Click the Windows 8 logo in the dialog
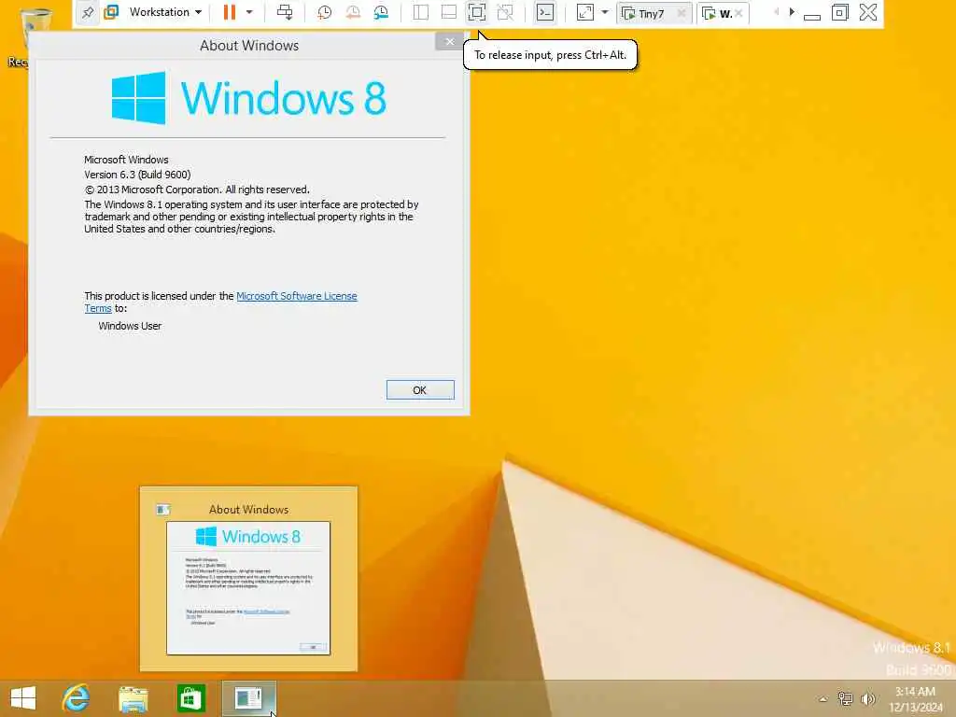The height and width of the screenshot is (717, 956). pos(248,98)
